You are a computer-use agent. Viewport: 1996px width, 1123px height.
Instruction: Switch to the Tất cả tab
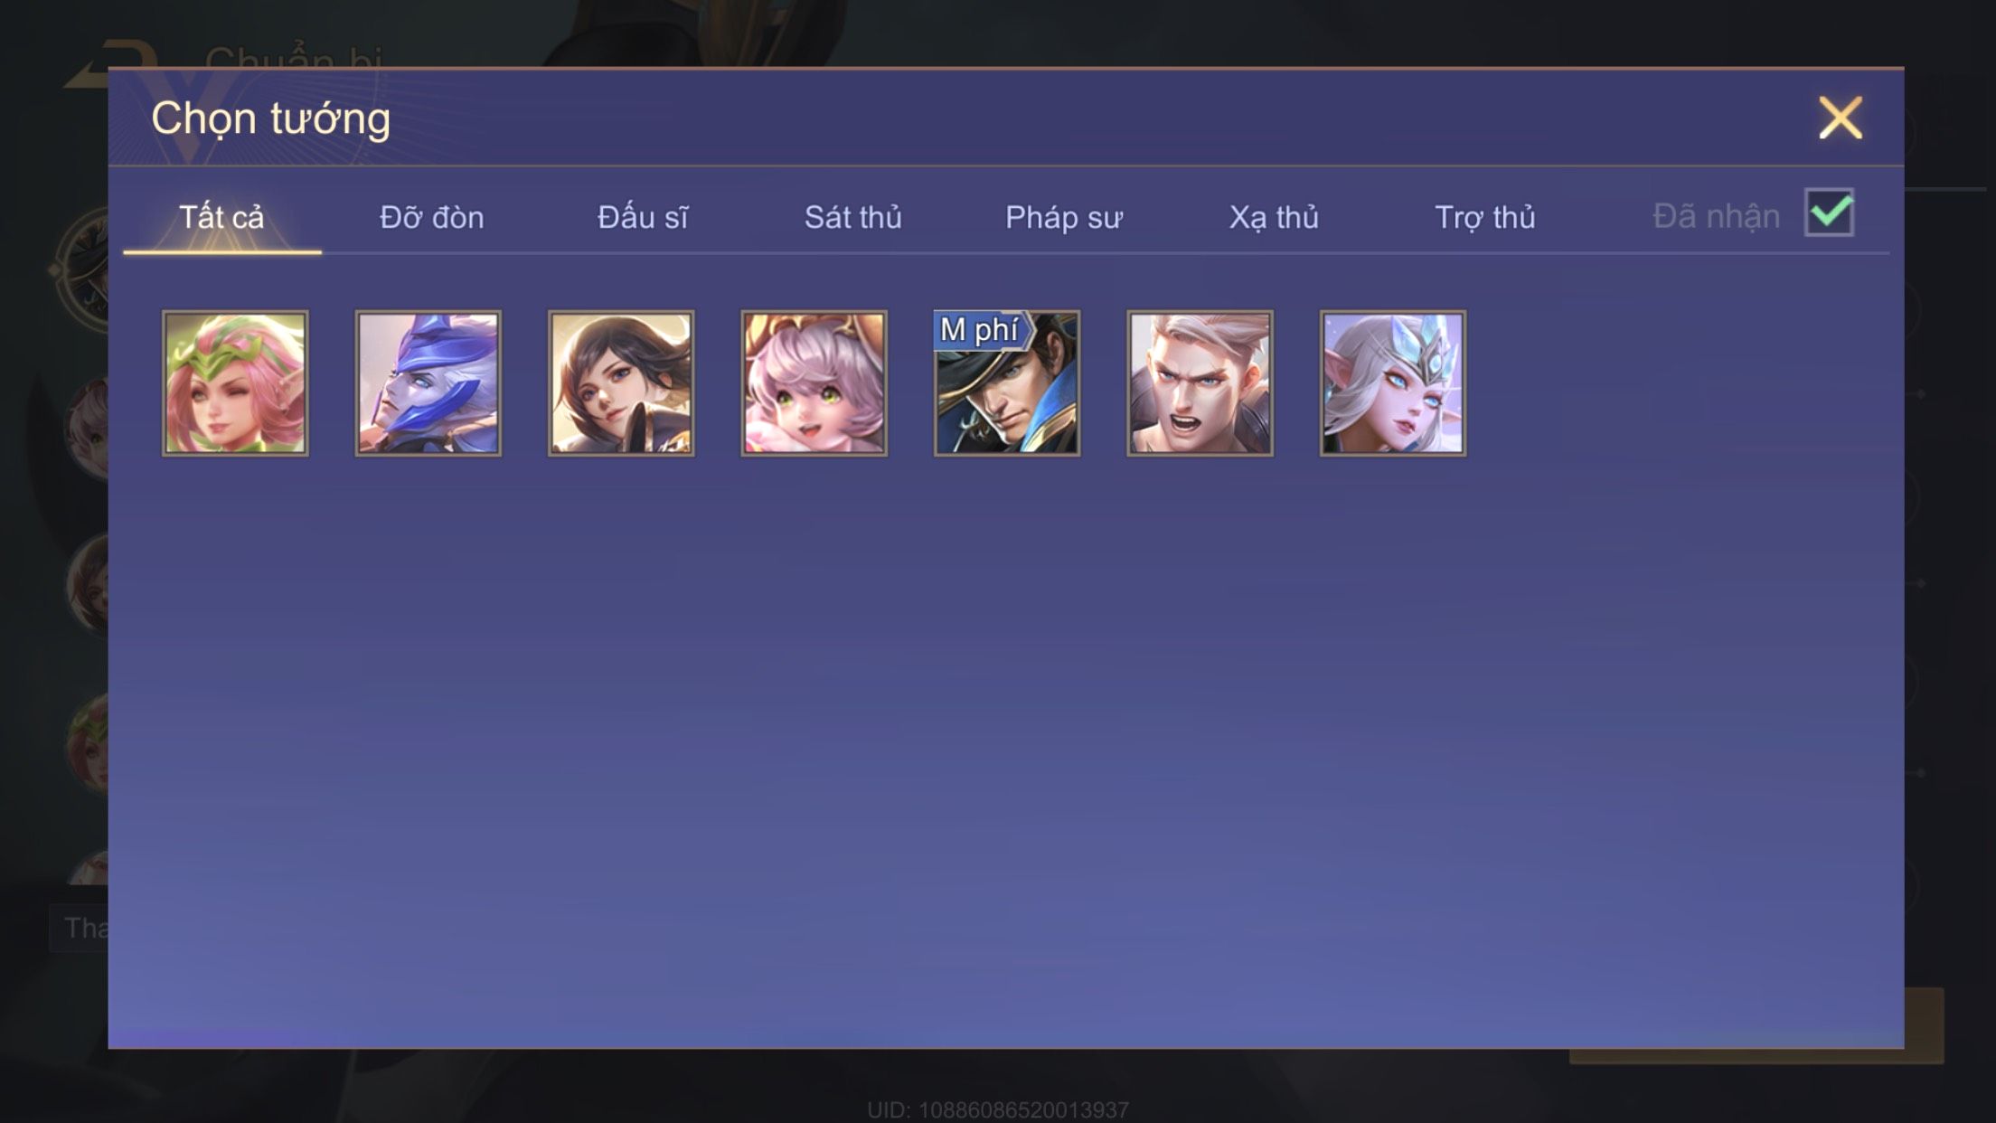click(221, 217)
